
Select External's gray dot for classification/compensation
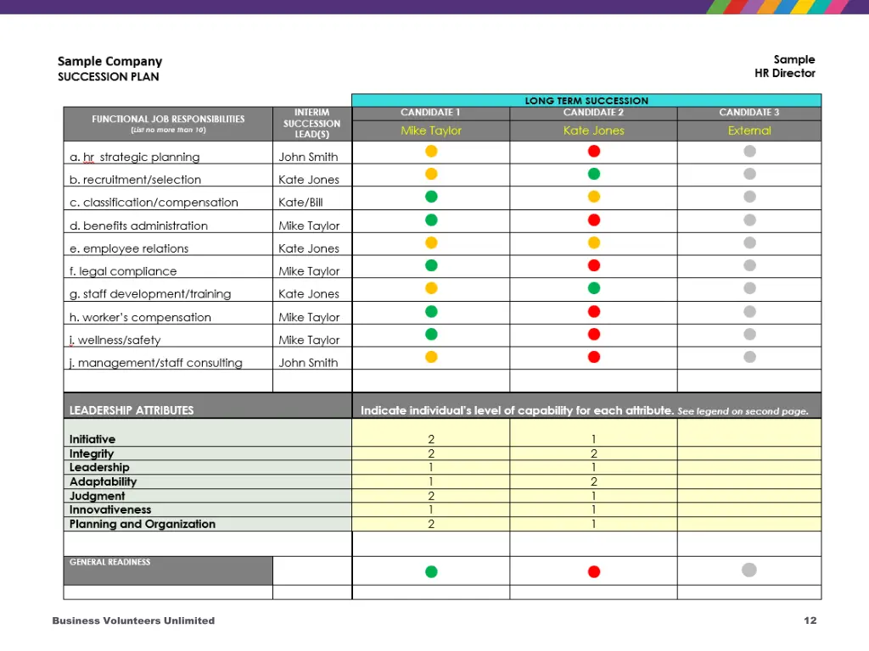750,197
